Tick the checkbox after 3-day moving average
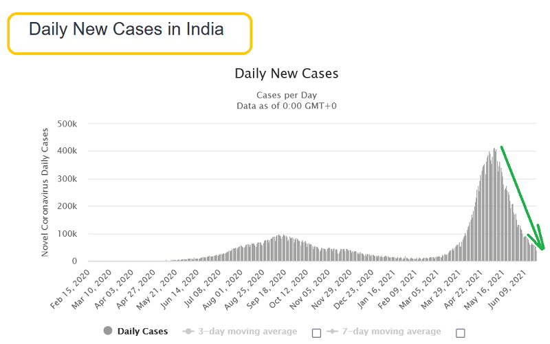 pyautogui.click(x=316, y=333)
